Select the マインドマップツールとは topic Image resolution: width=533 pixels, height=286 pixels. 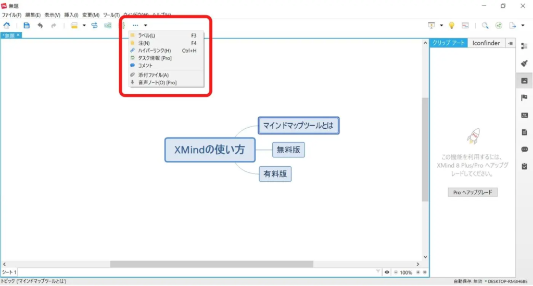pyautogui.click(x=298, y=126)
